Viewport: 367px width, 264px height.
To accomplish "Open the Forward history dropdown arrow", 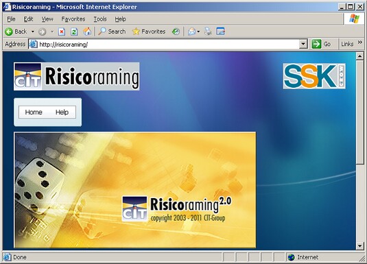I will tap(52, 32).
